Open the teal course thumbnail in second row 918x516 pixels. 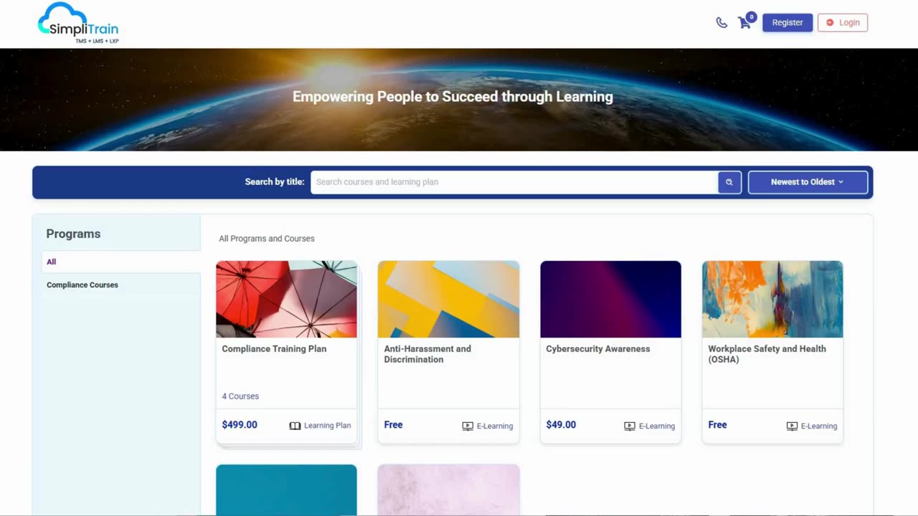[x=286, y=489]
